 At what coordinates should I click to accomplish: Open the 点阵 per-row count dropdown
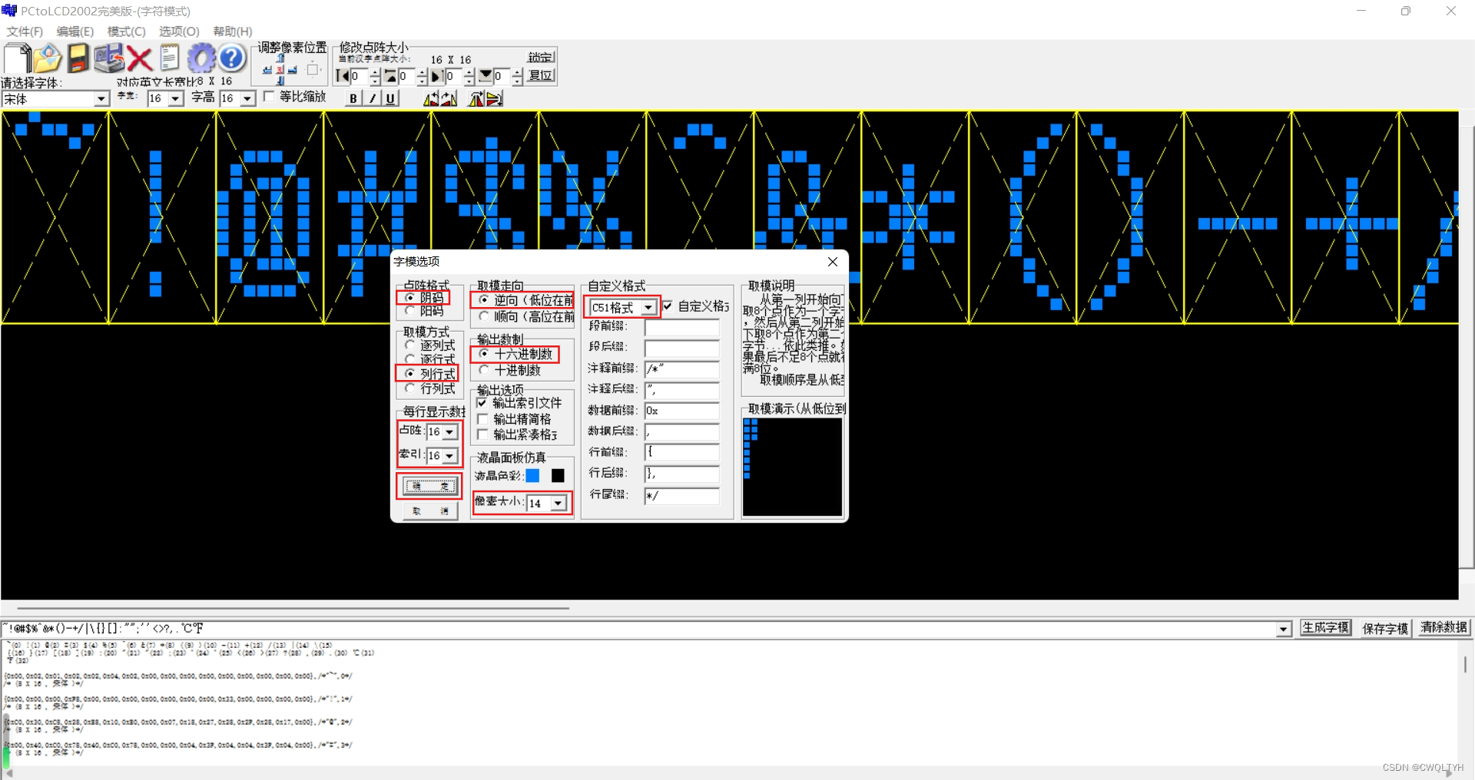pos(450,432)
